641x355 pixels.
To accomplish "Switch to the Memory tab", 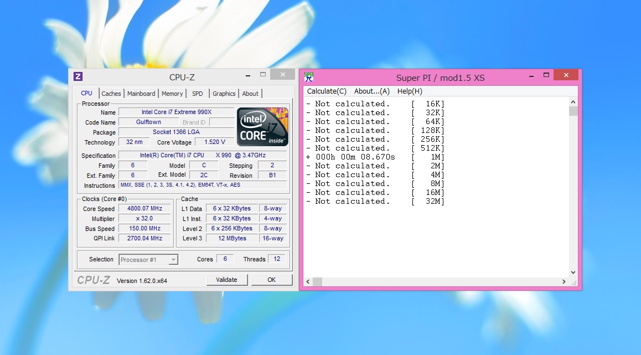I will (172, 94).
